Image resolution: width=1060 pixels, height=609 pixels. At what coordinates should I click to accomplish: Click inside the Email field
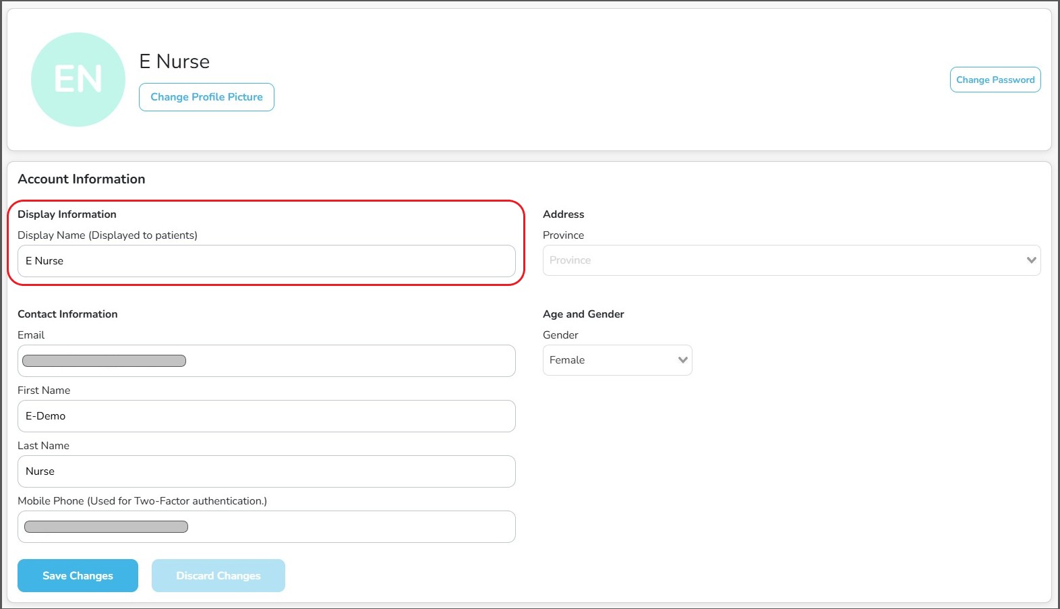point(337,361)
